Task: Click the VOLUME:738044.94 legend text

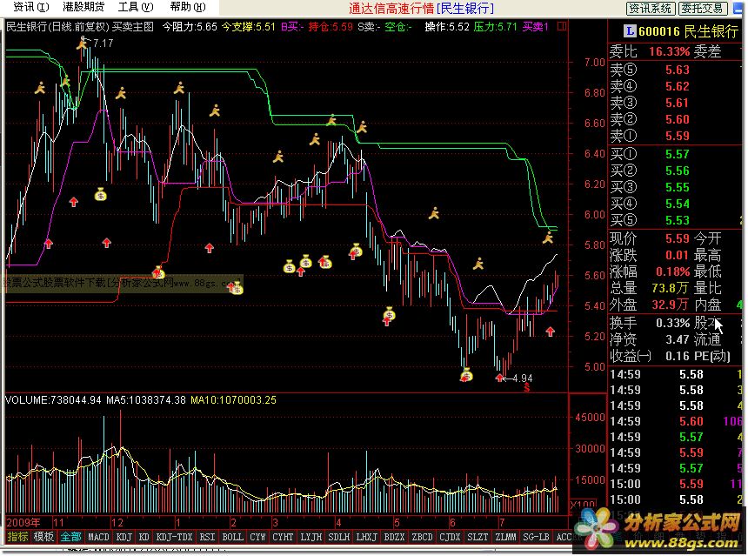Action: pyautogui.click(x=53, y=400)
